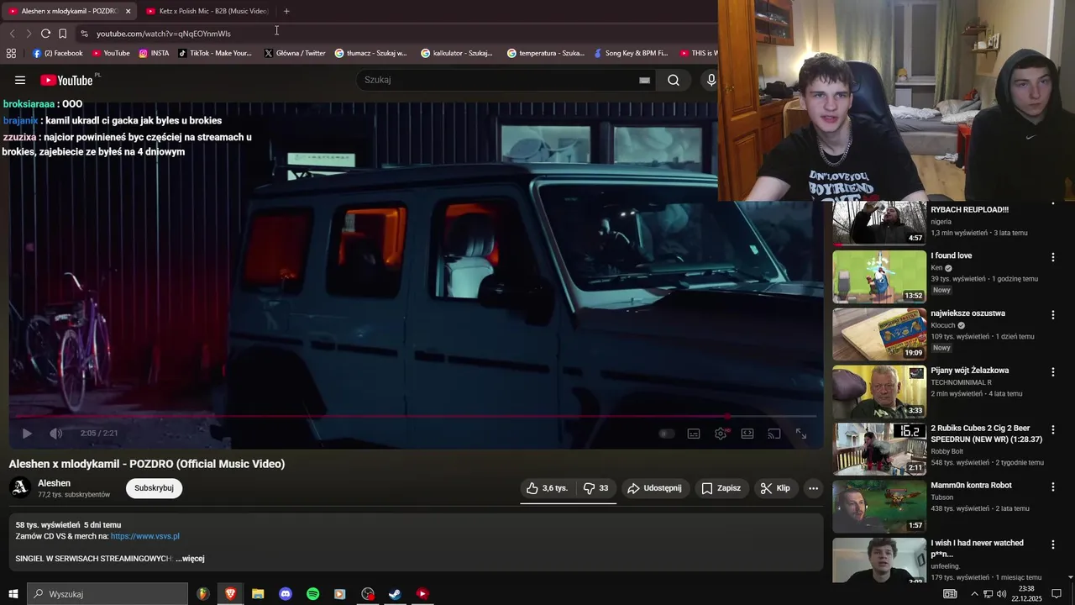Start voice search with the microphone icon
1075x605 pixels.
pyautogui.click(x=711, y=80)
